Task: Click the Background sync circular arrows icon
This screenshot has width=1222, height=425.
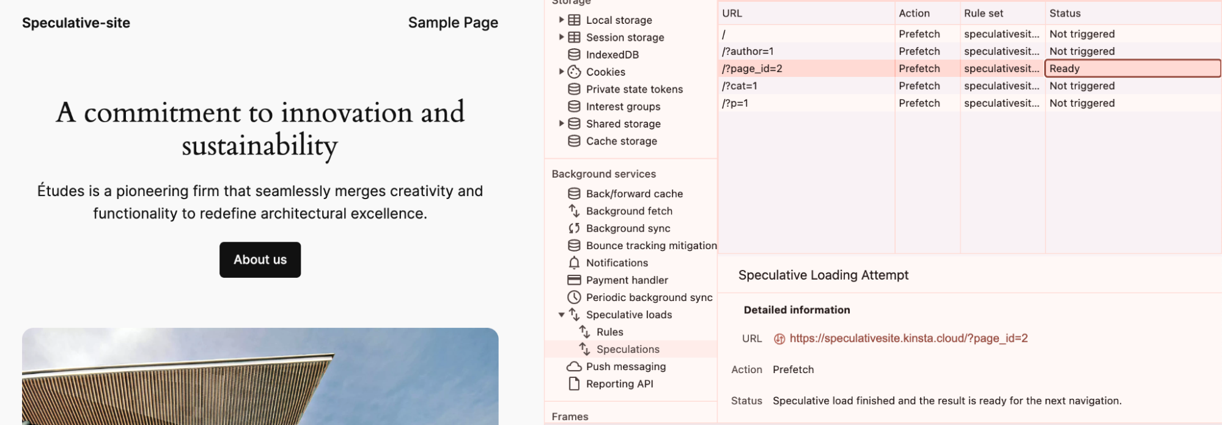Action: point(574,228)
